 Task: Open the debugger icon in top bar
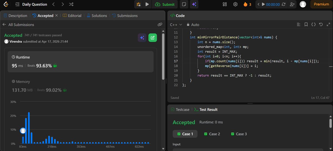tap(139, 4)
